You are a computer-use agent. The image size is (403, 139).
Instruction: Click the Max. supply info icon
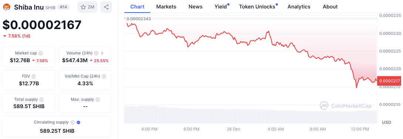tap(98, 100)
